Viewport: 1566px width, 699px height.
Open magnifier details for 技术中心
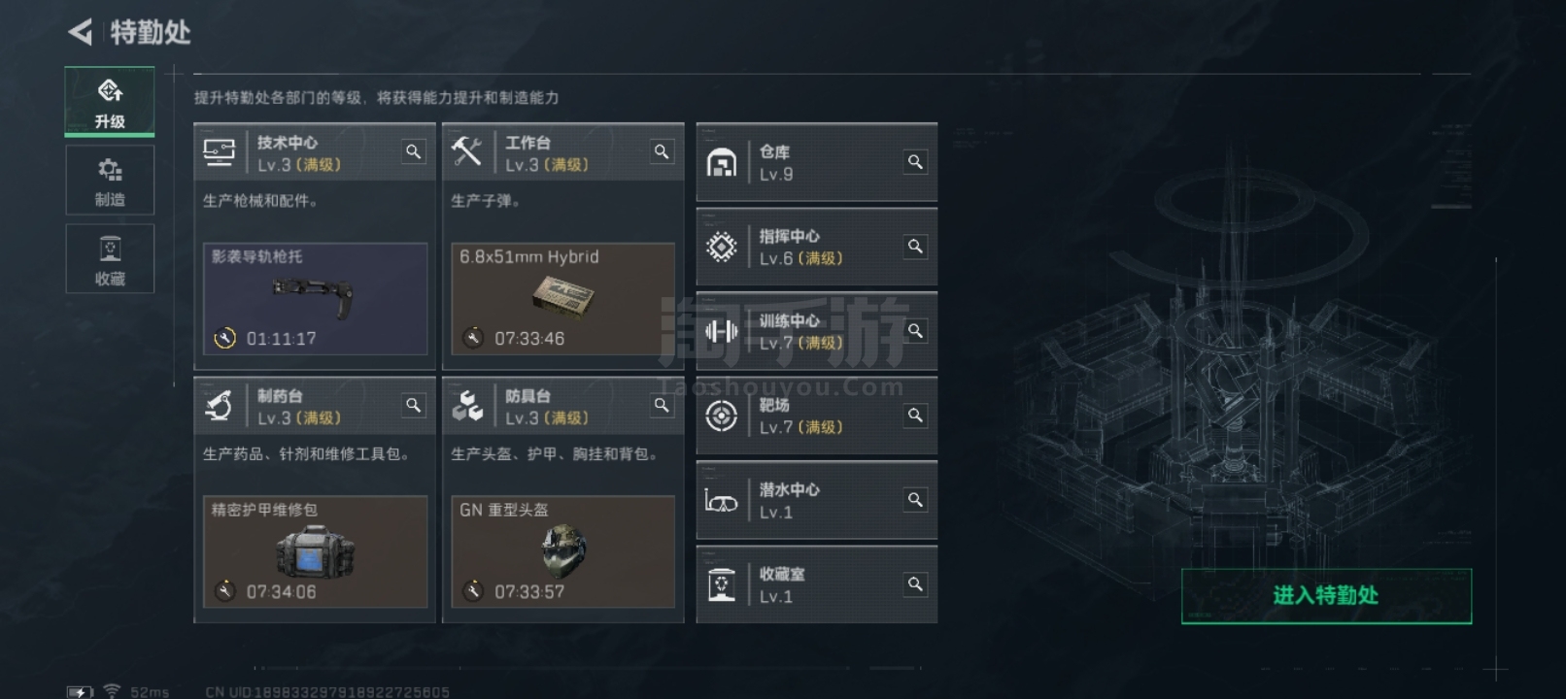click(x=414, y=152)
